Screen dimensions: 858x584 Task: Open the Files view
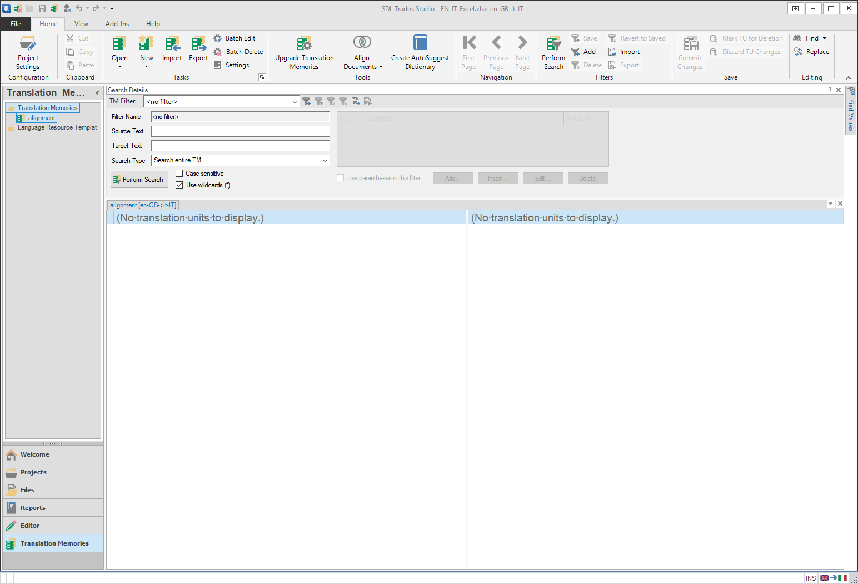53,490
